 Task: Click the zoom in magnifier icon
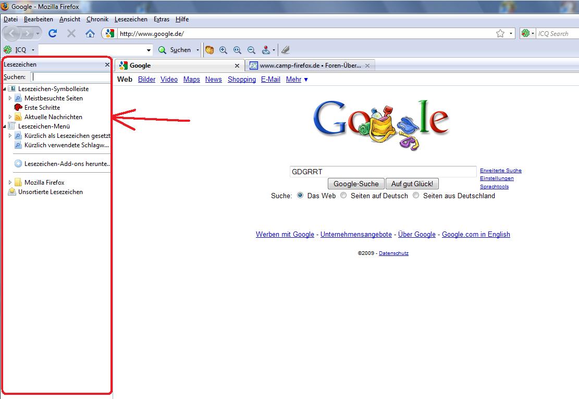tap(223, 50)
